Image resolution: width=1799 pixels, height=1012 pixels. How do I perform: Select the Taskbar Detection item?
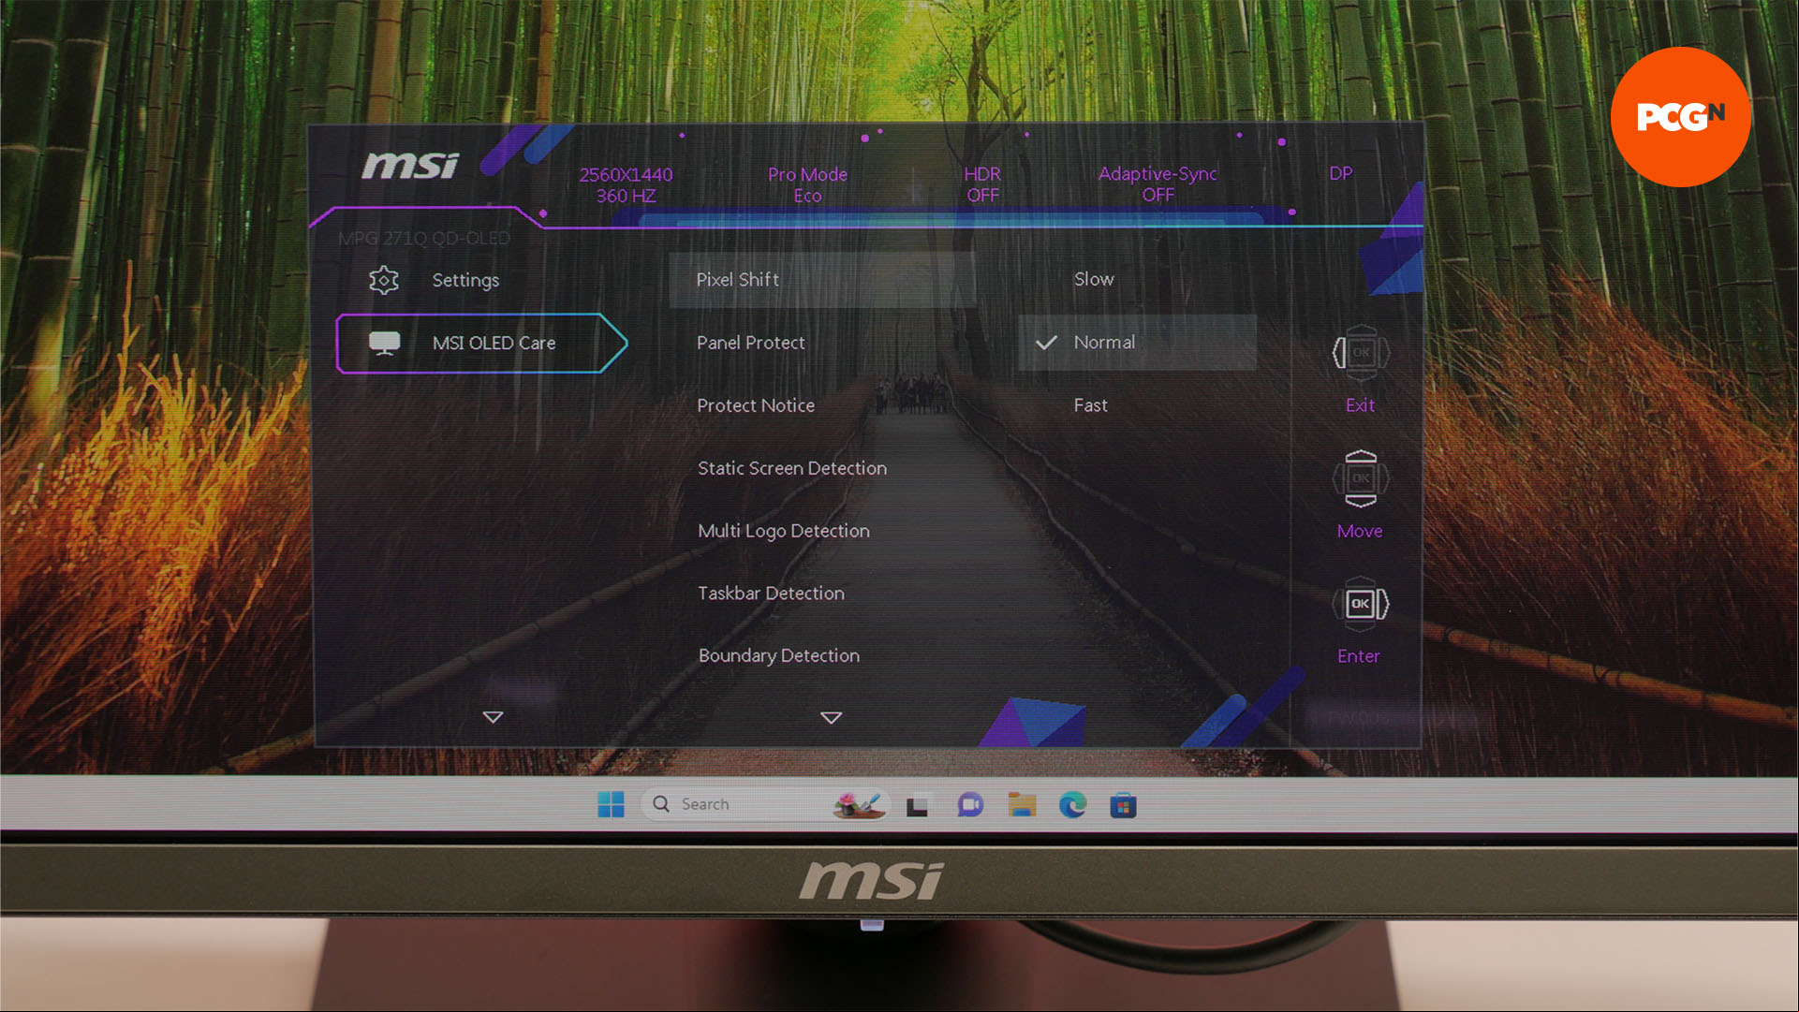click(x=771, y=593)
